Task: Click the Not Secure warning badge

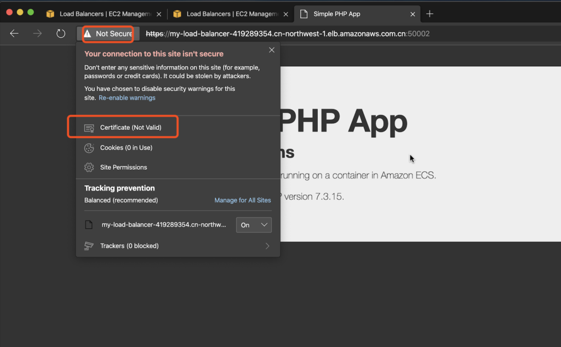Action: pyautogui.click(x=108, y=33)
